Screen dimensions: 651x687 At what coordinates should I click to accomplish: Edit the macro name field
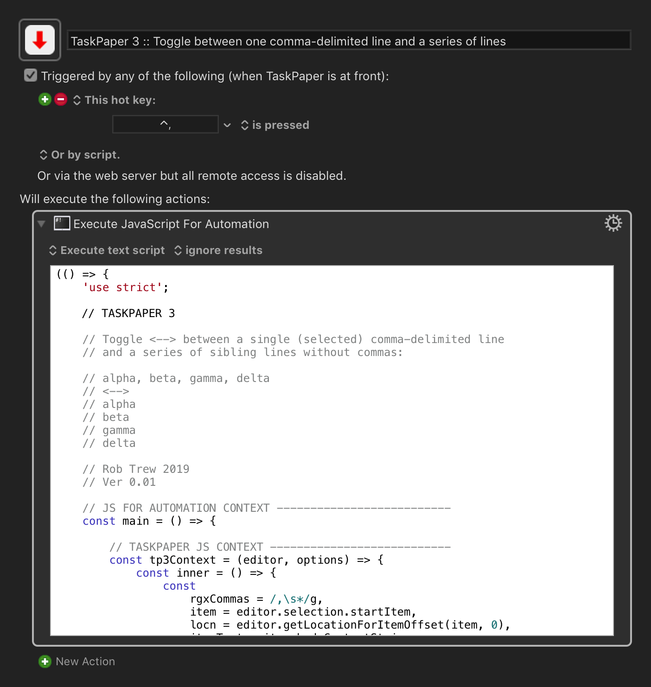coord(349,41)
